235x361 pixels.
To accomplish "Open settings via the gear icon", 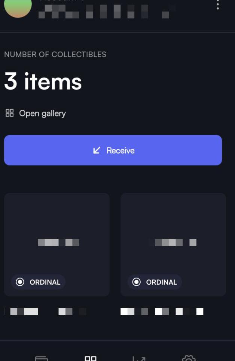I will pos(189,358).
